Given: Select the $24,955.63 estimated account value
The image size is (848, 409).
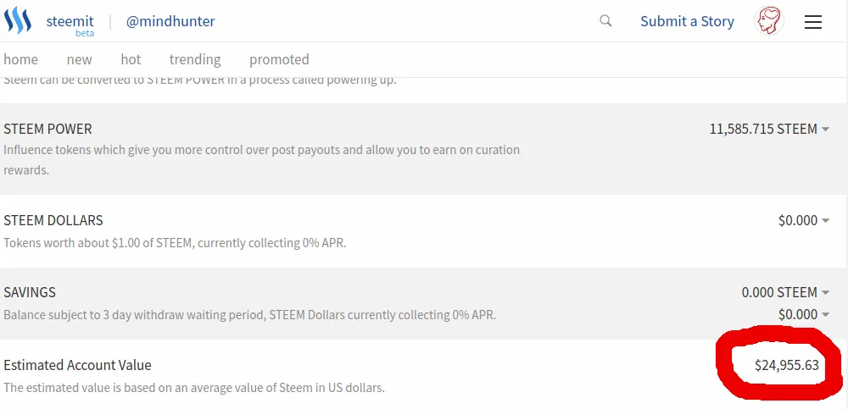Looking at the screenshot, I should click(x=787, y=365).
